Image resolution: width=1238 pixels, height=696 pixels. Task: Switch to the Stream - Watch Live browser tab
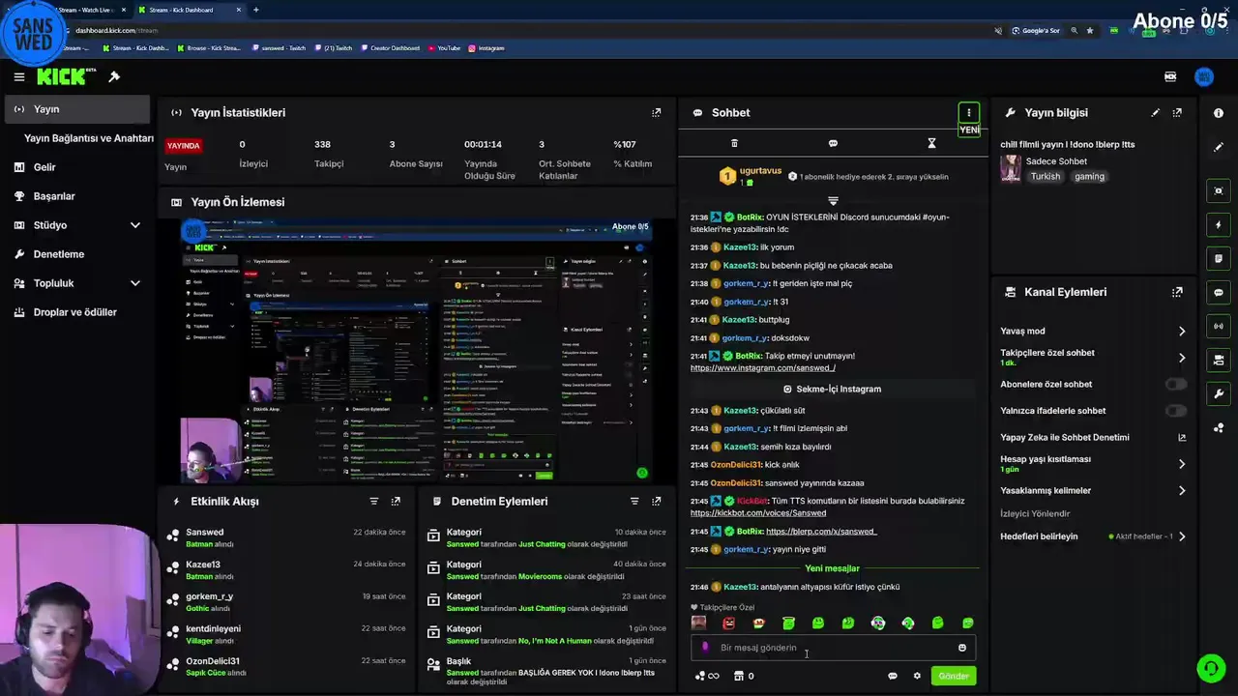tap(85, 10)
